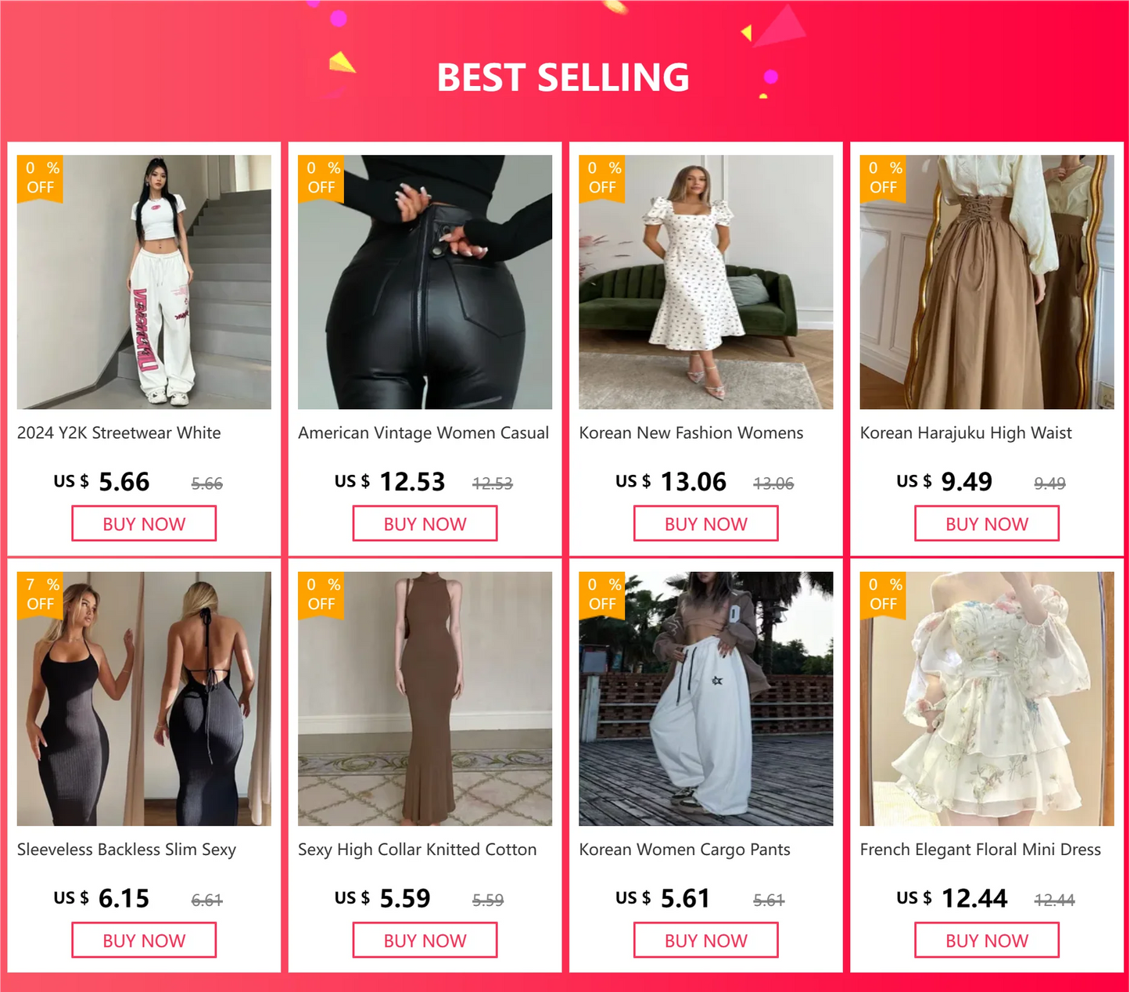Click BUY NOW for Sexy High Collar Knitted
This screenshot has width=1130, height=992.
point(425,940)
